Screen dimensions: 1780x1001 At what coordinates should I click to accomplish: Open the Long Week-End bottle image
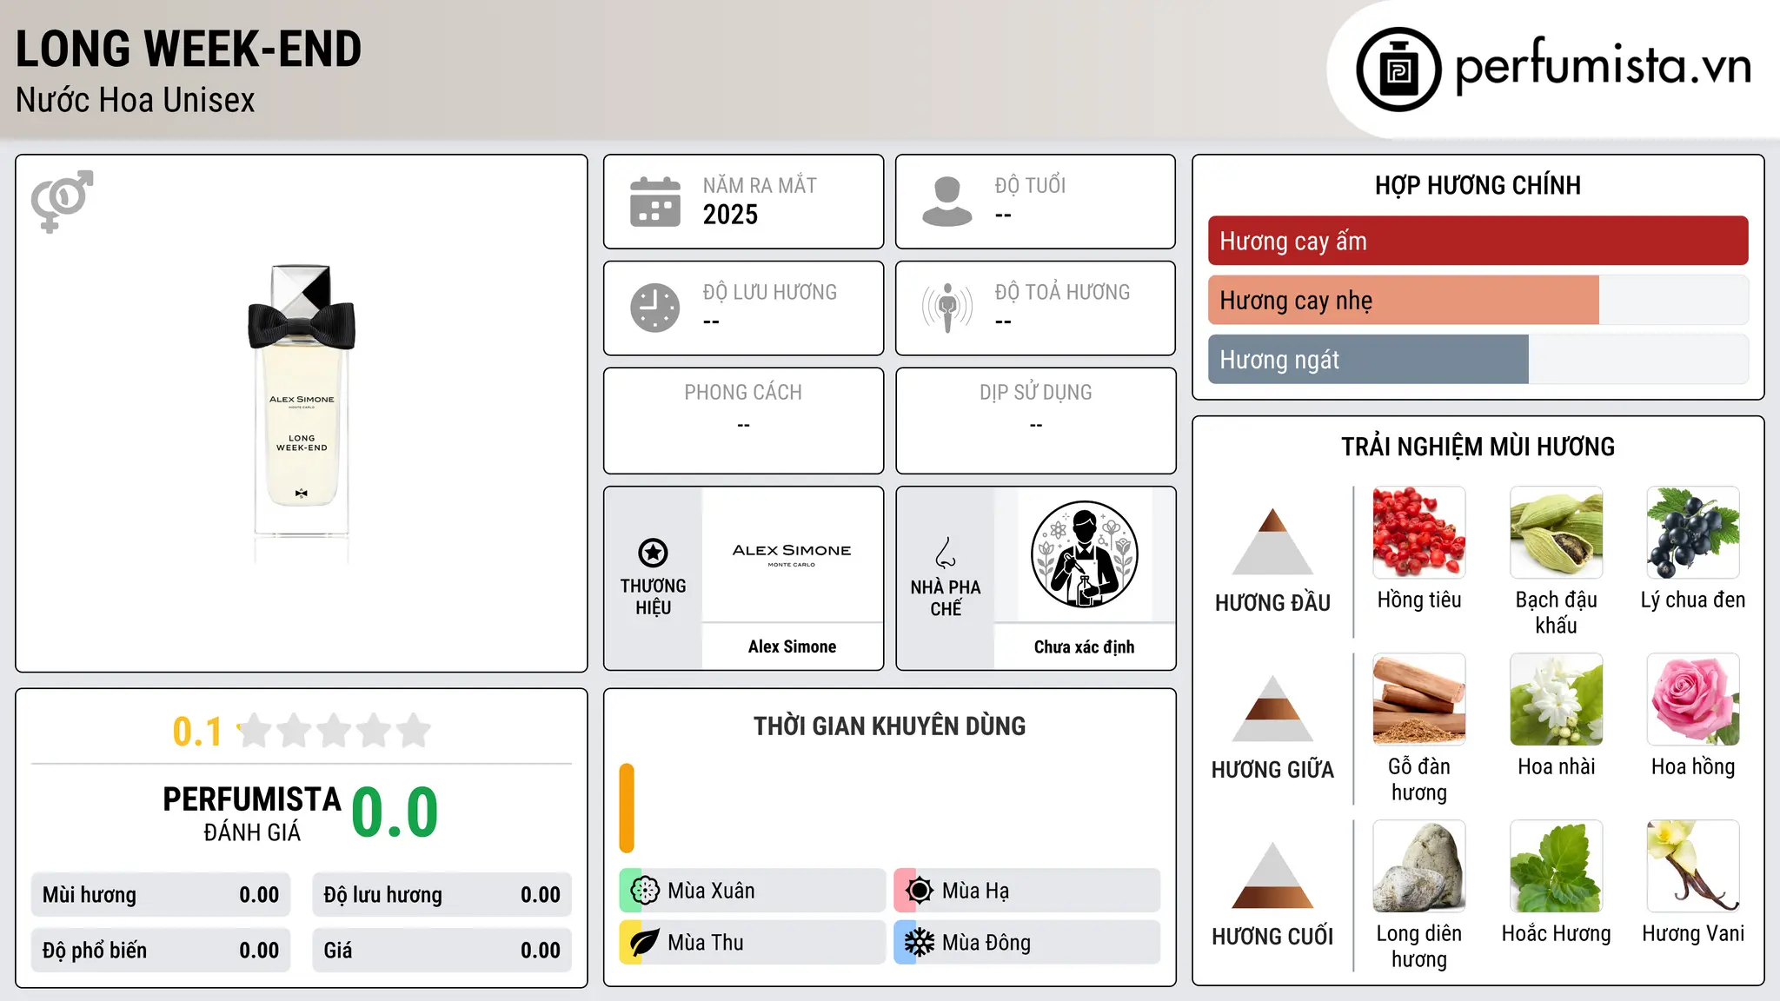302,414
